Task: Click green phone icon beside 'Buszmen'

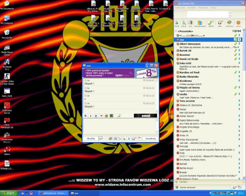Action: pos(235,55)
